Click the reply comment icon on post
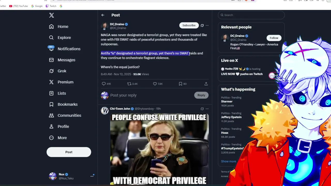 click(104, 84)
